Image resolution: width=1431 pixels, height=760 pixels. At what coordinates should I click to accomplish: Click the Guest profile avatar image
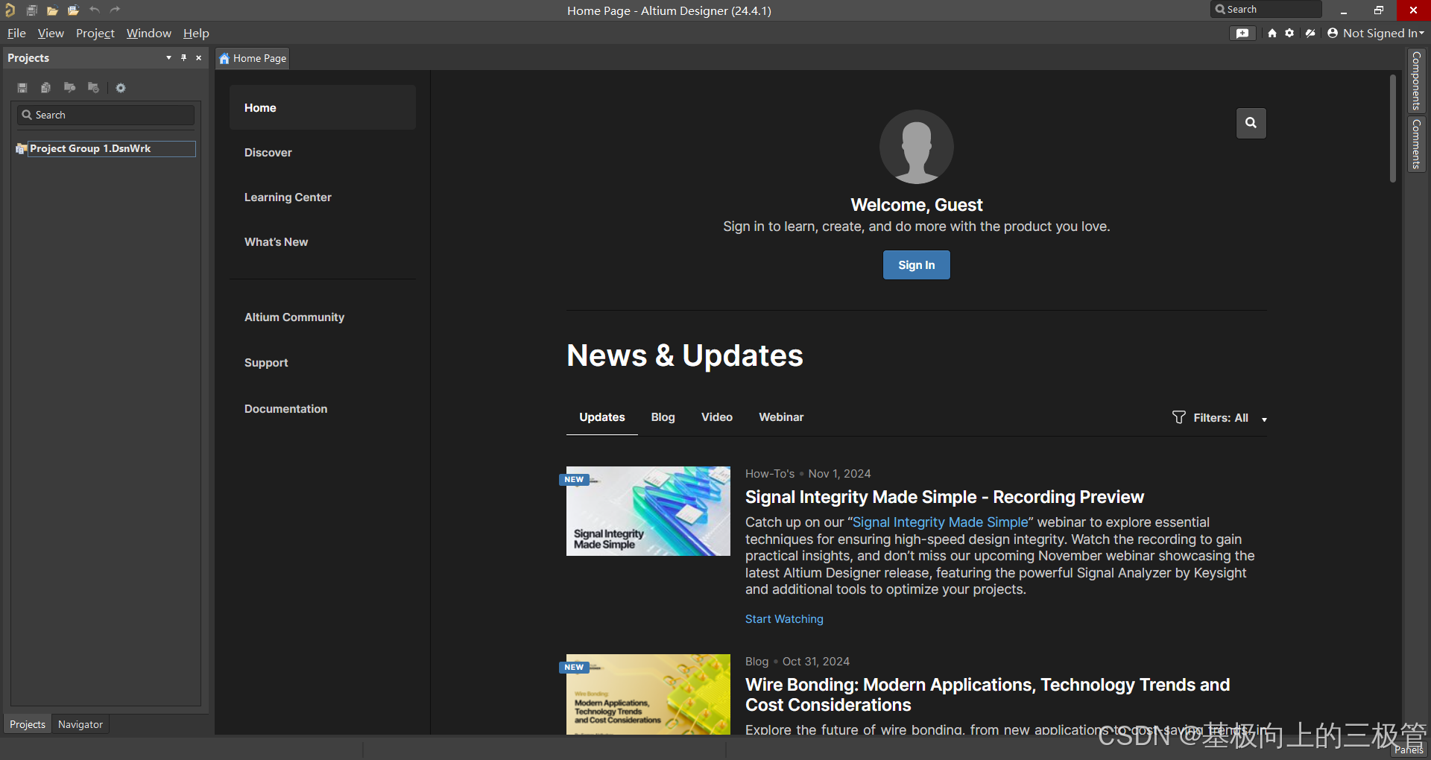pyautogui.click(x=916, y=147)
